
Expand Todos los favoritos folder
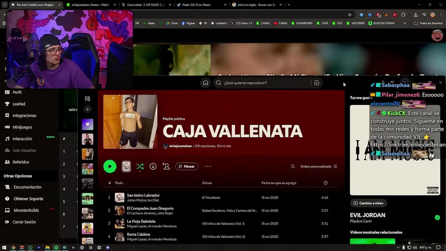(x=429, y=23)
